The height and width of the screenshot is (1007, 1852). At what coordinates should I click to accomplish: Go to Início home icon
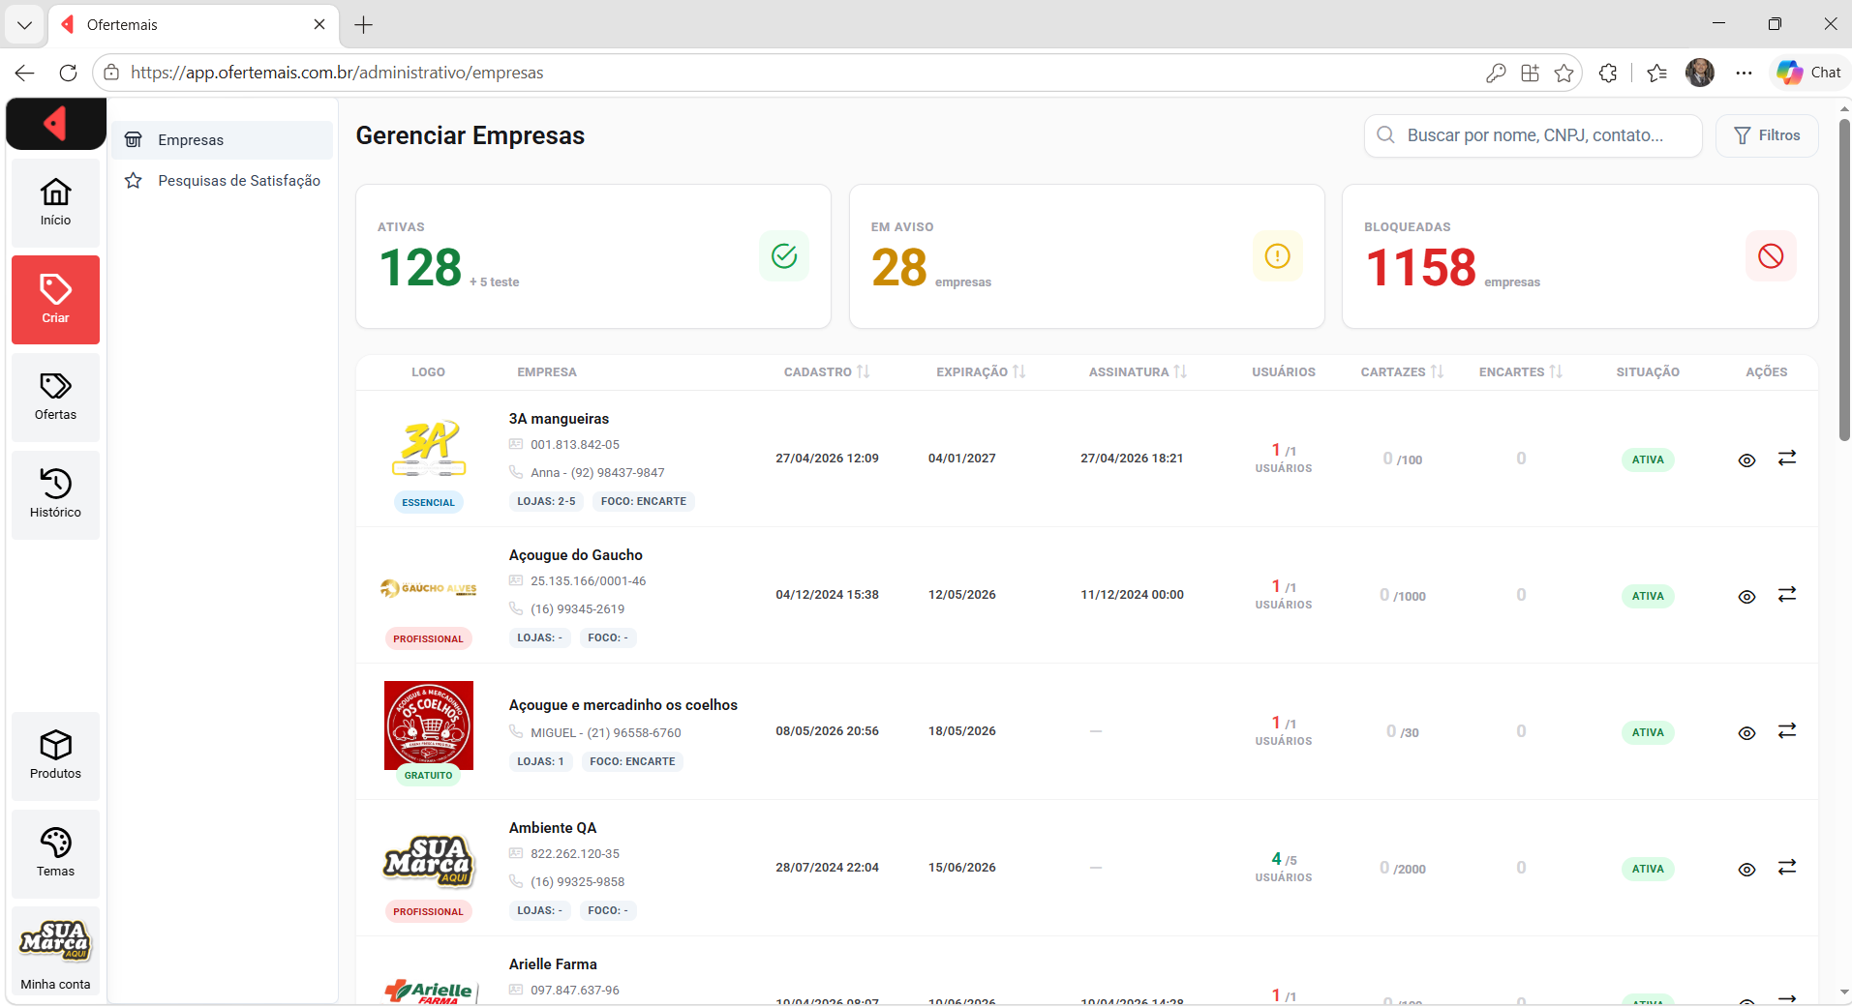pyautogui.click(x=55, y=202)
